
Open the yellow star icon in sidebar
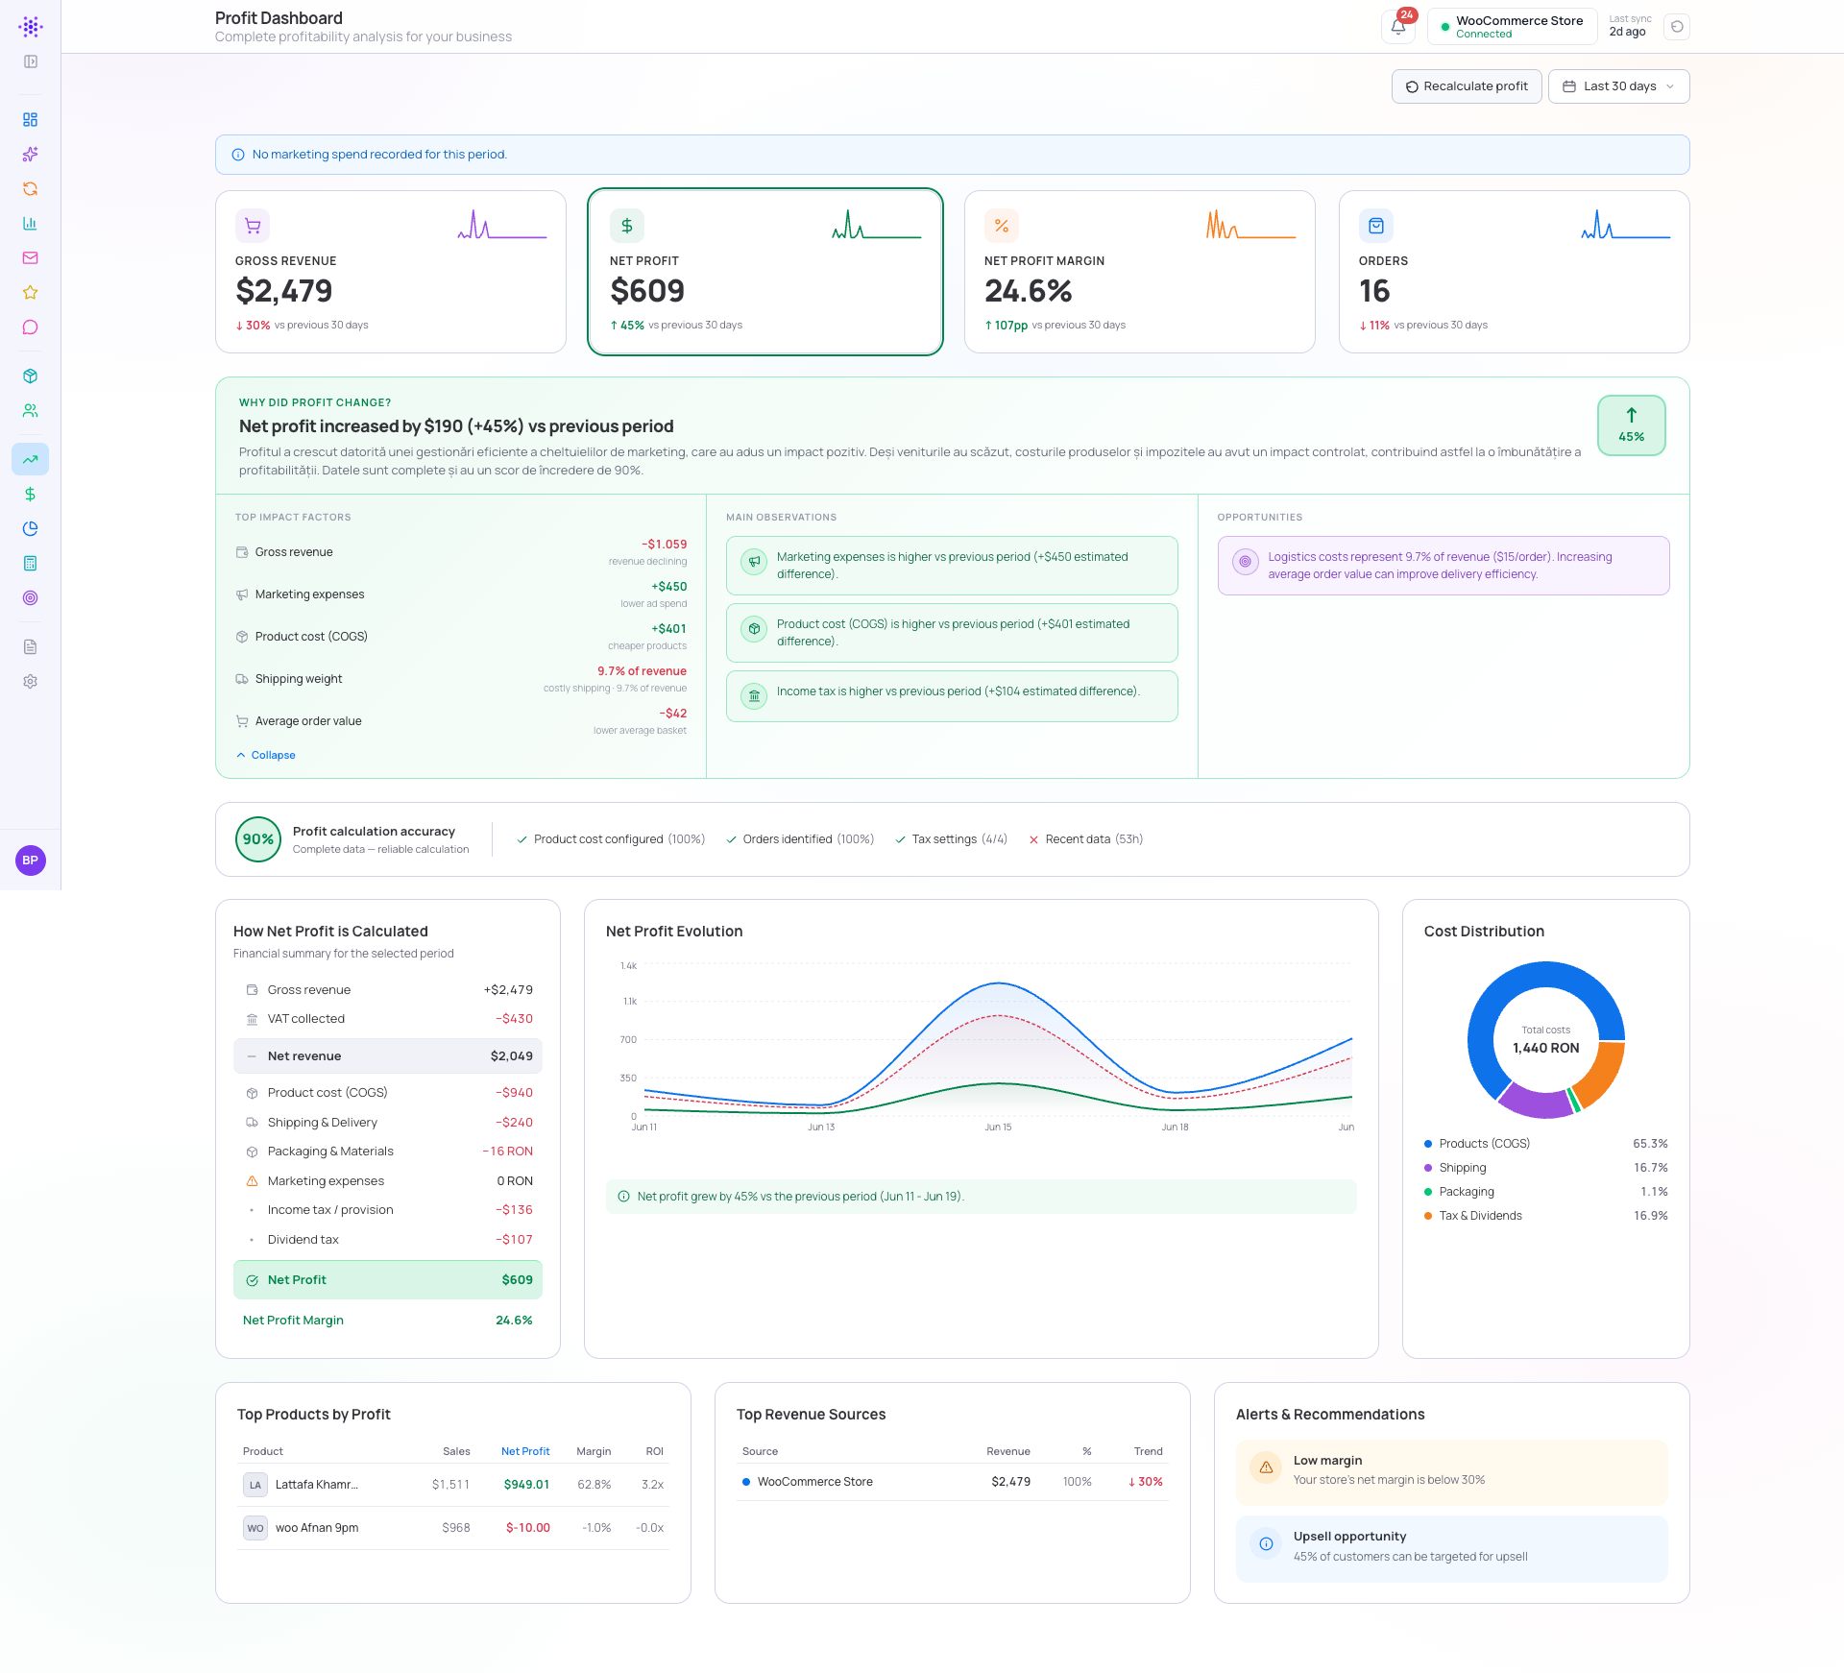coord(31,293)
